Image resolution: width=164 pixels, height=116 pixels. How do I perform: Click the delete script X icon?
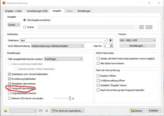47,111
